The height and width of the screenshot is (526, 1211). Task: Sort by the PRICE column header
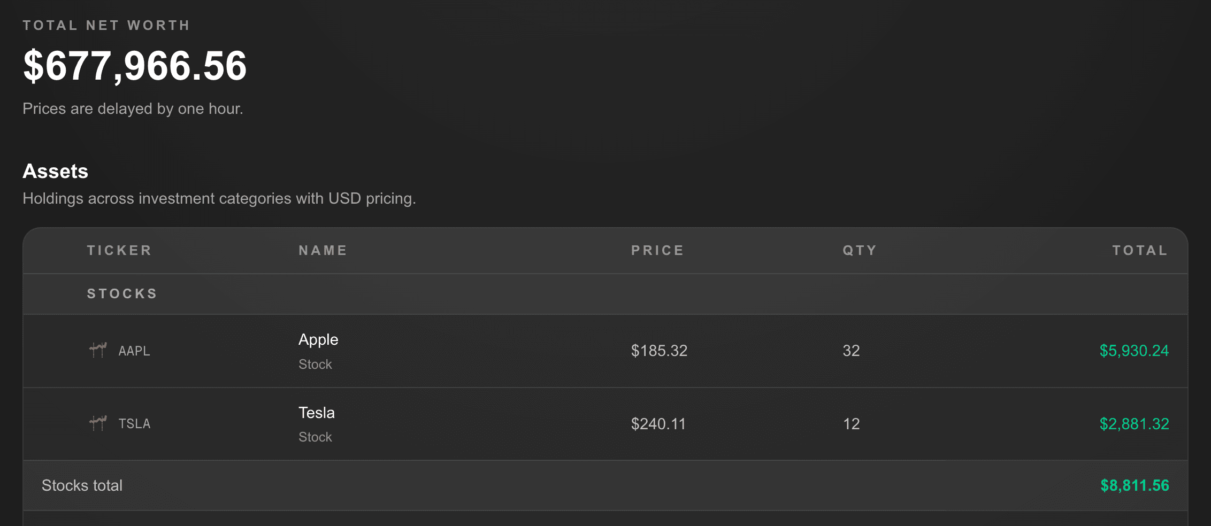657,250
